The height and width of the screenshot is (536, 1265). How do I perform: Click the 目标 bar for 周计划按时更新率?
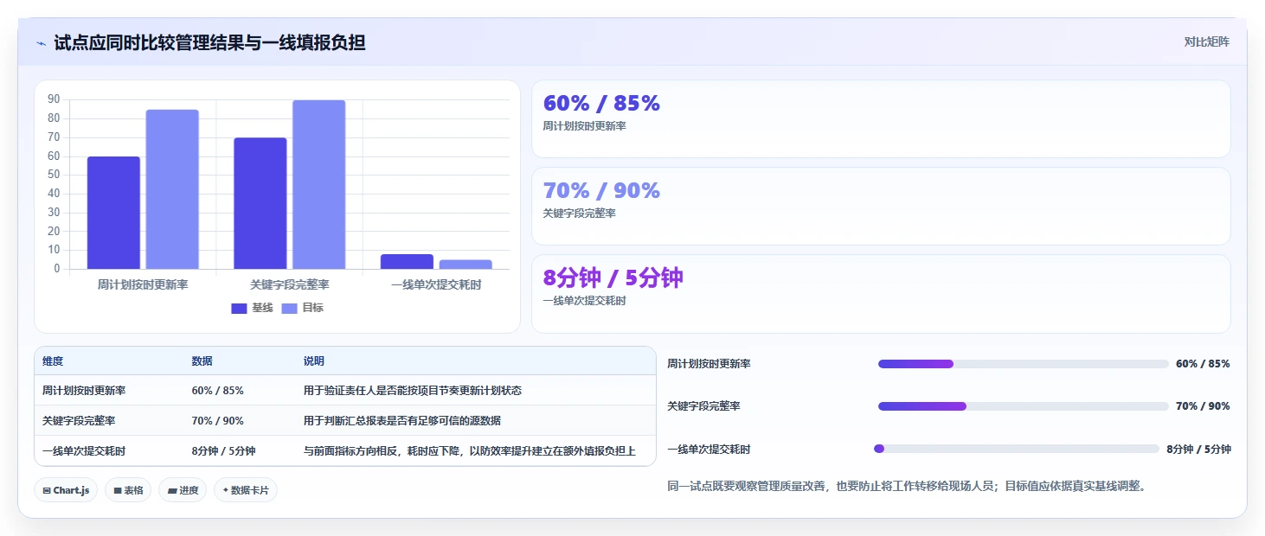(172, 189)
